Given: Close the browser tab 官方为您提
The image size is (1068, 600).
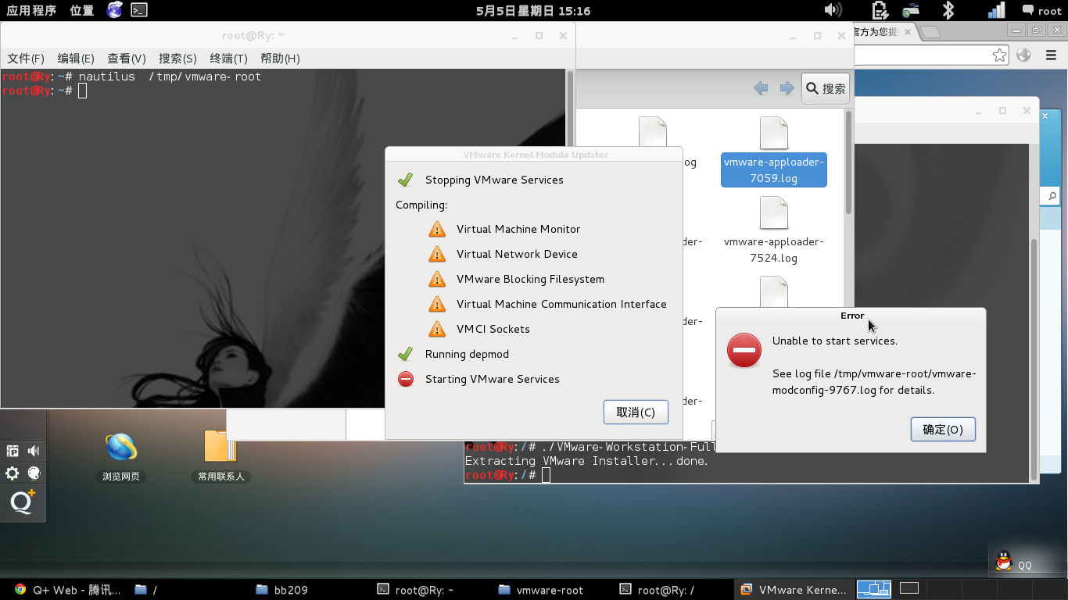Looking at the screenshot, I should [x=907, y=32].
